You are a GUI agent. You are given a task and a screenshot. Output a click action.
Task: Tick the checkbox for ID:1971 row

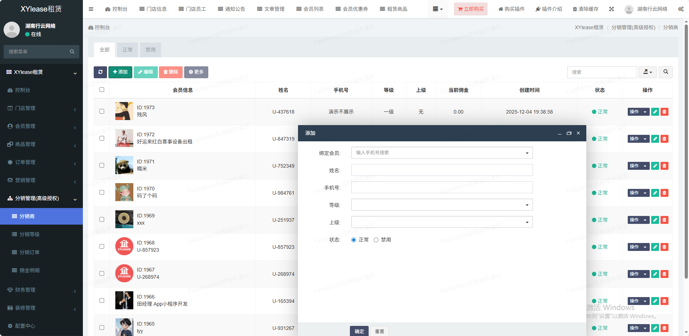pos(102,165)
